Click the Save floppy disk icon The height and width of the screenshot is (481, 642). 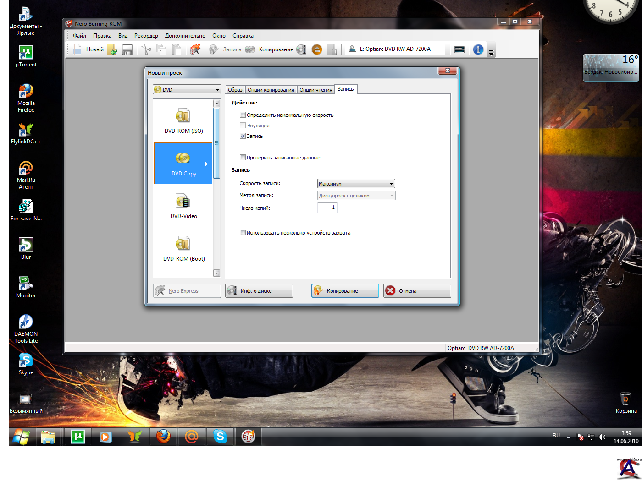pos(127,49)
